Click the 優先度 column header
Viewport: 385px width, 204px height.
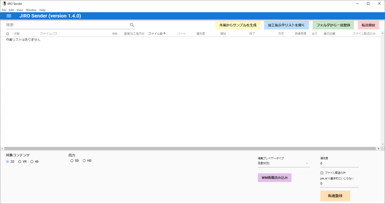[201, 34]
